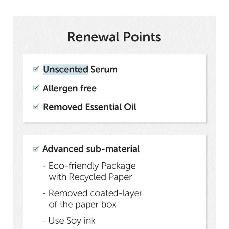Click the dash before Removed coated-layer
Screen dimensions: 229x229
pos(44,194)
